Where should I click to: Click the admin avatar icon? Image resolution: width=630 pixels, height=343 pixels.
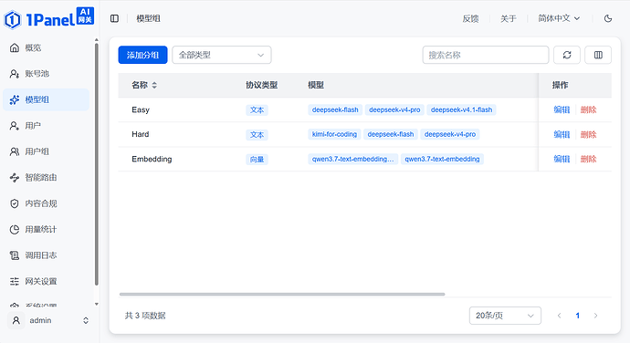[x=16, y=320]
